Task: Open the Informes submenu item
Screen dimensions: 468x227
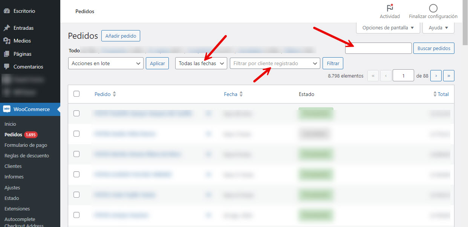Action: click(x=14, y=177)
